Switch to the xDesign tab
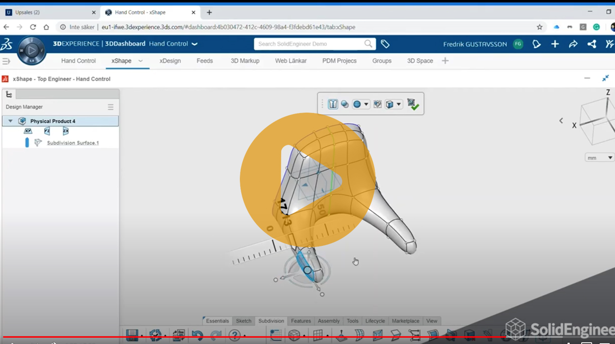 click(x=170, y=61)
